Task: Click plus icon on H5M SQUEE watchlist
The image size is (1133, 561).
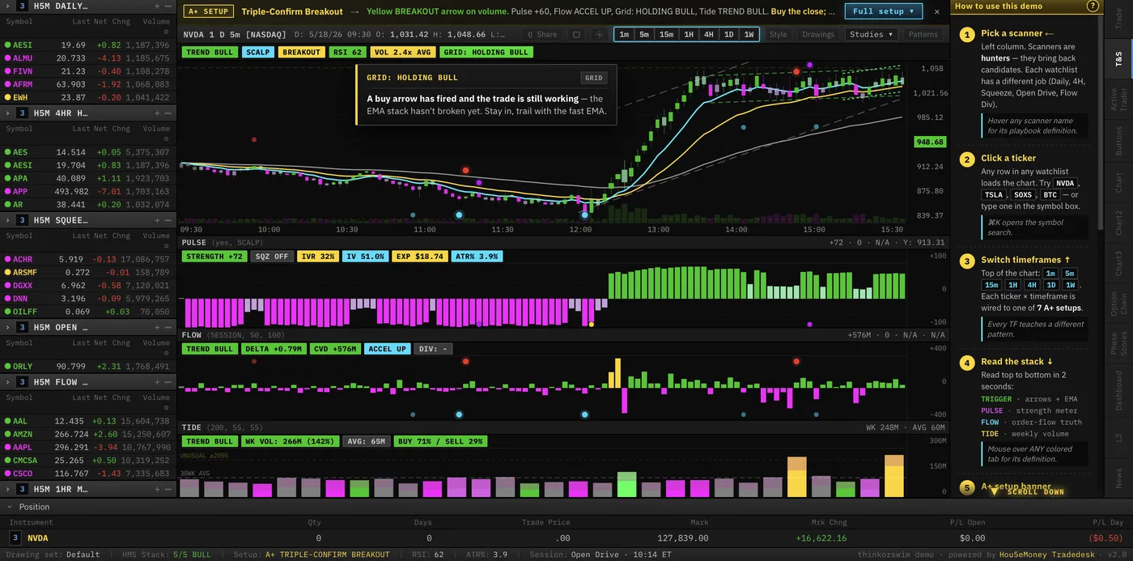Action: tap(157, 220)
